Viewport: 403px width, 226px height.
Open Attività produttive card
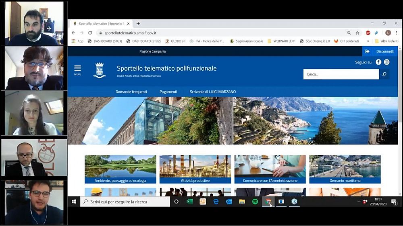[195, 169]
